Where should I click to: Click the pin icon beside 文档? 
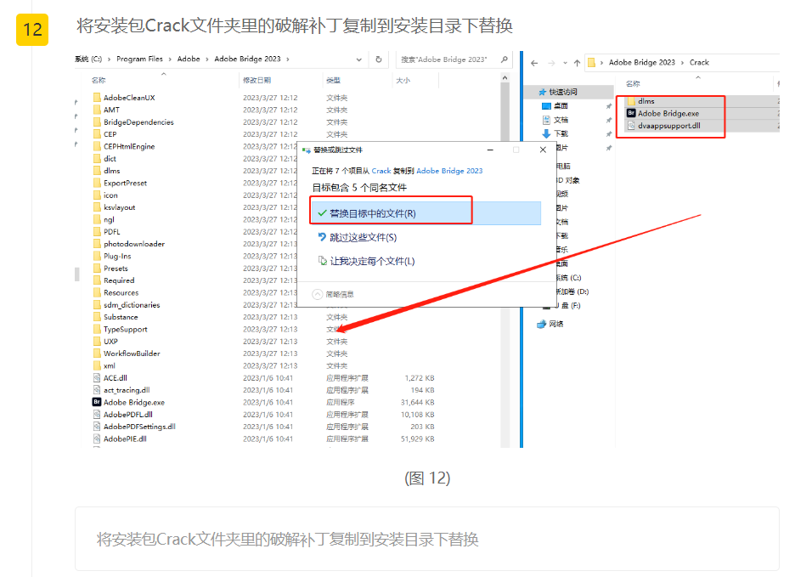coord(608,121)
